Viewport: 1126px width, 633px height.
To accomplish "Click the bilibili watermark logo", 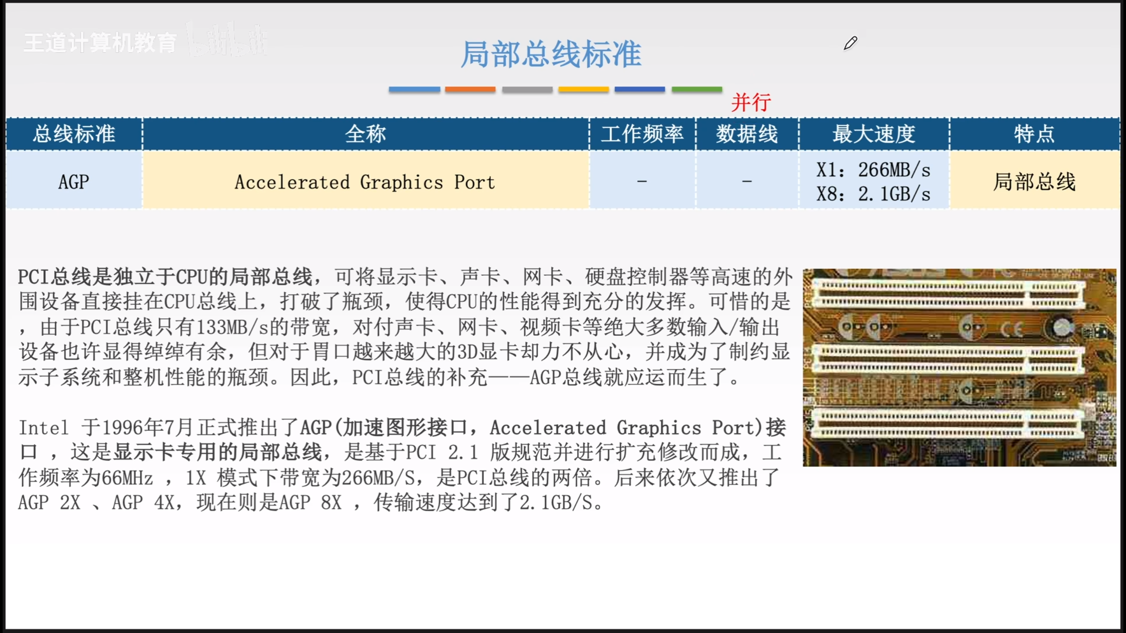I will pos(227,40).
